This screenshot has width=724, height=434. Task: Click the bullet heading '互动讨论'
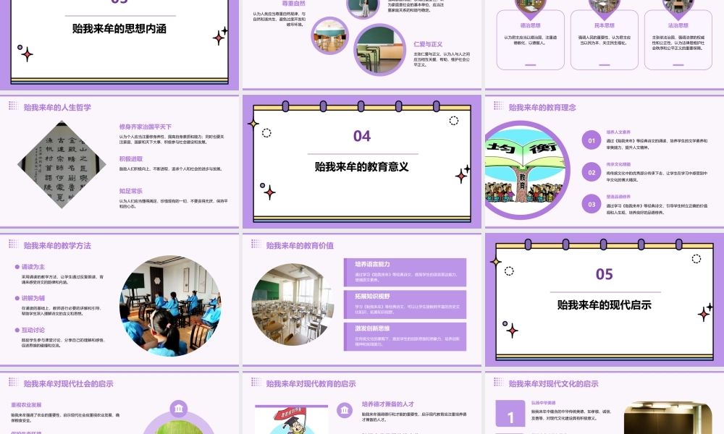(x=33, y=331)
